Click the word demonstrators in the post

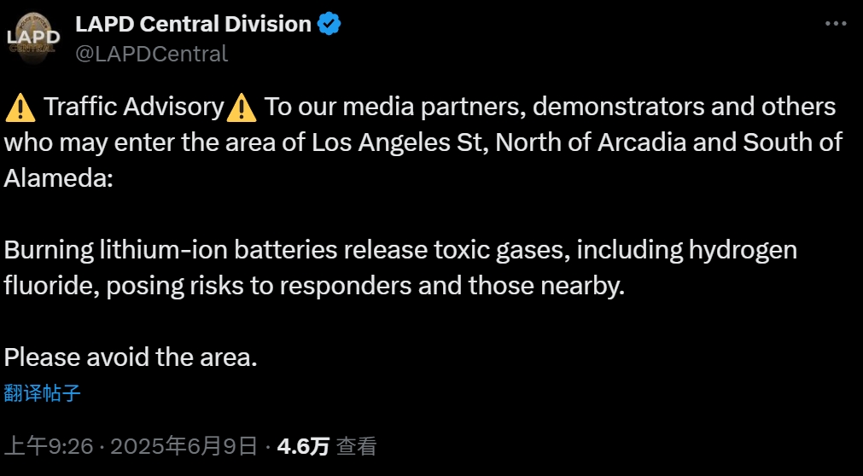(618, 107)
